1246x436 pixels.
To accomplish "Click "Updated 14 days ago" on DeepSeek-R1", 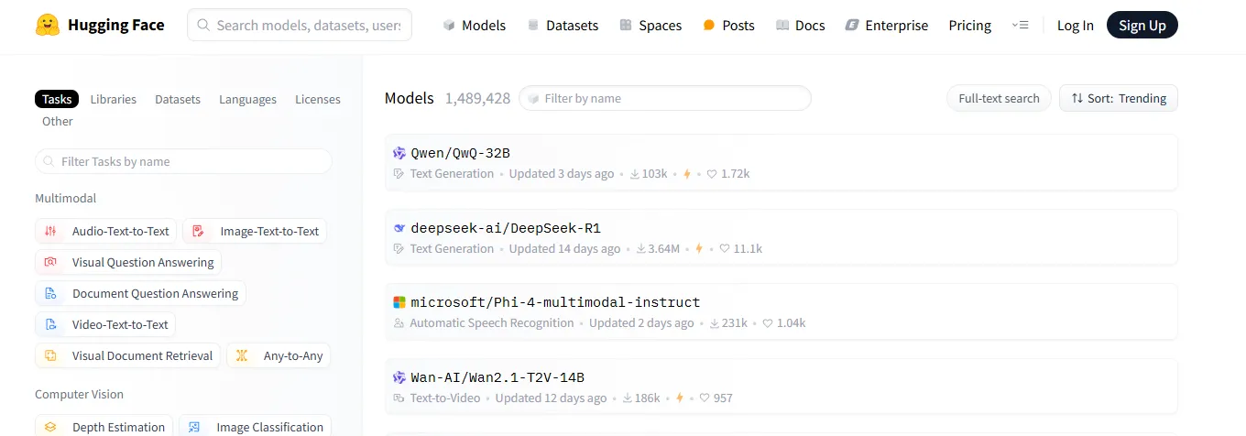I will click(x=565, y=249).
